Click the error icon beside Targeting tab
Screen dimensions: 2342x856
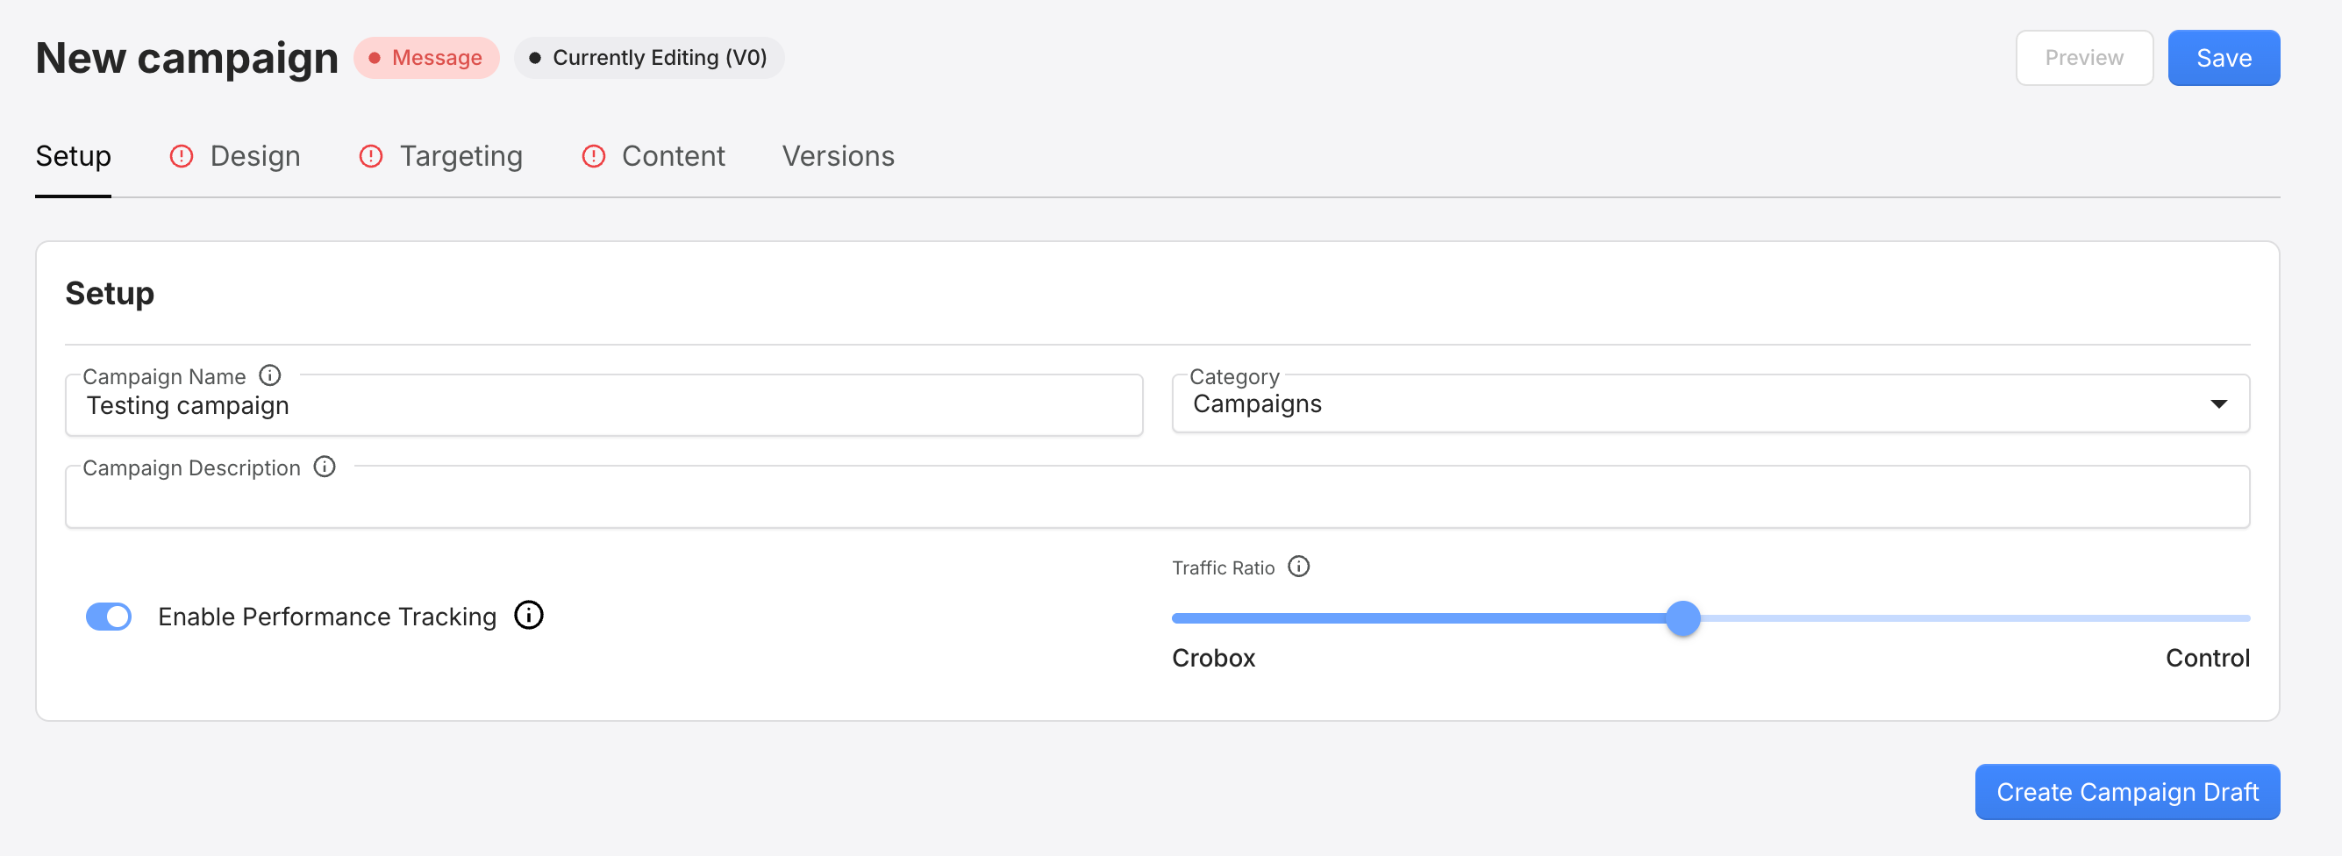tap(370, 156)
